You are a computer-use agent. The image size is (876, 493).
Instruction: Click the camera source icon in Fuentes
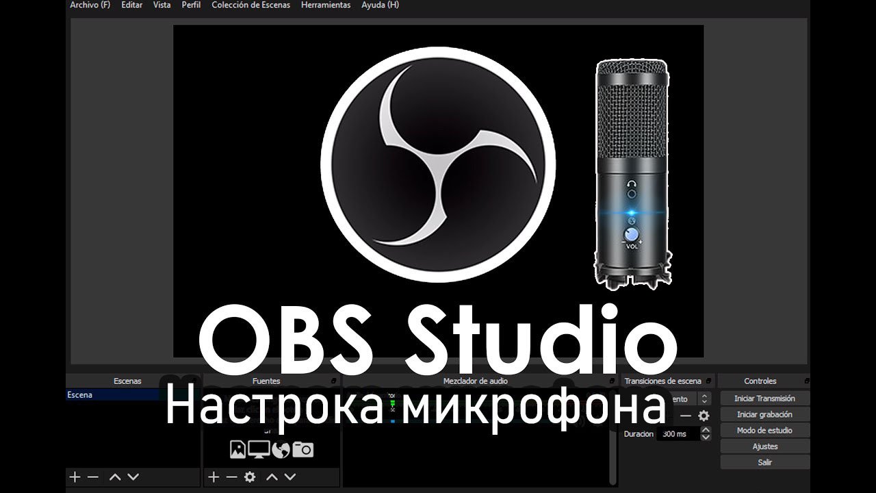click(x=302, y=449)
